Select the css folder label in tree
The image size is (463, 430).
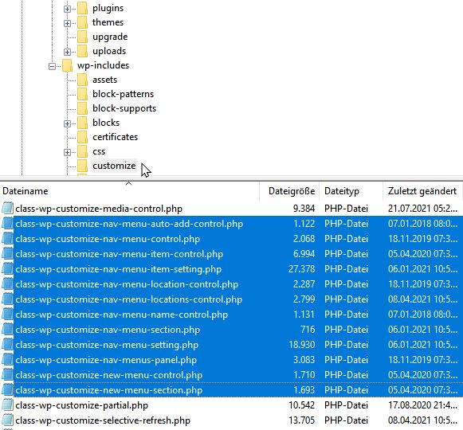99,151
